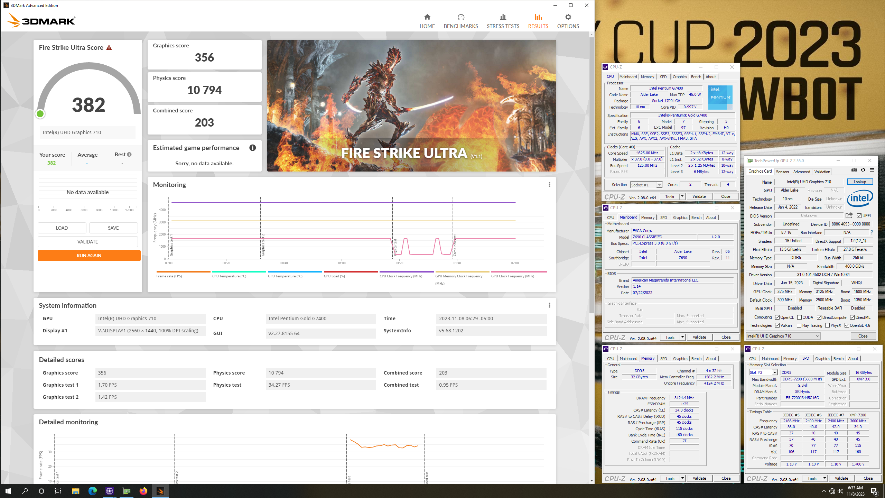Screen dimensions: 885x498
Task: Open the BENCHMARKS tab in 3DMark
Action: (x=461, y=21)
